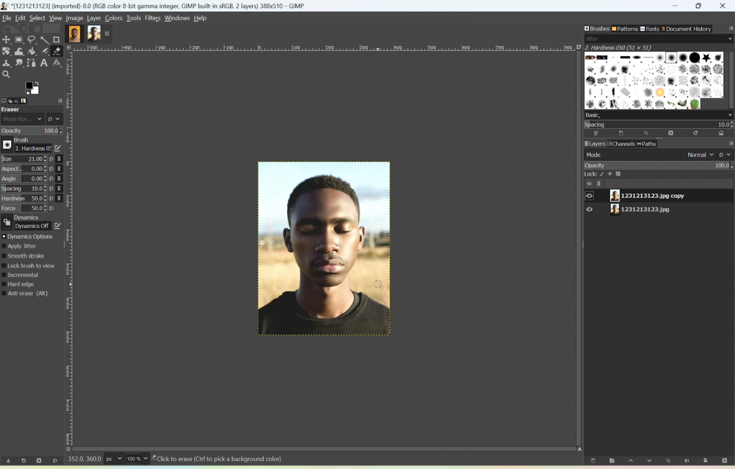Refresh brushes list
The width and height of the screenshot is (735, 469).
point(696,134)
